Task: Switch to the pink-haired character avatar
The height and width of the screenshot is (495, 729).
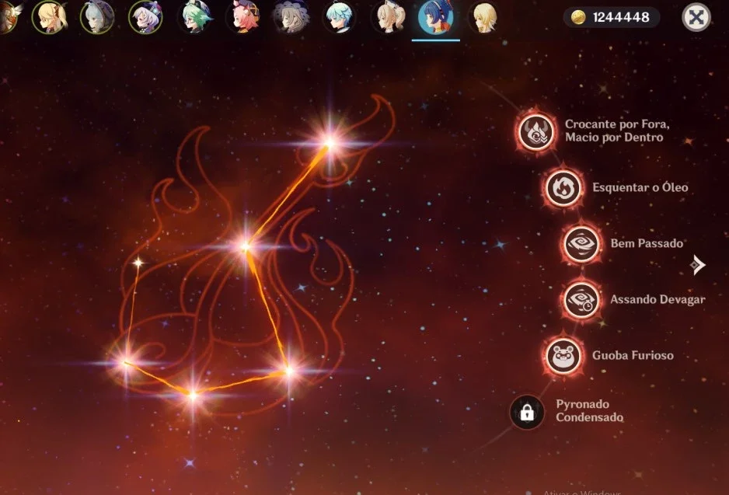Action: (x=242, y=18)
